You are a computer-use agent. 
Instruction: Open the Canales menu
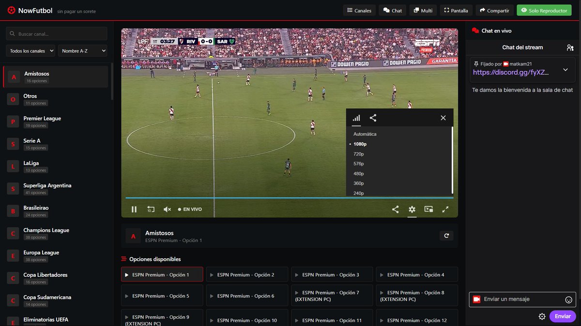tap(359, 10)
